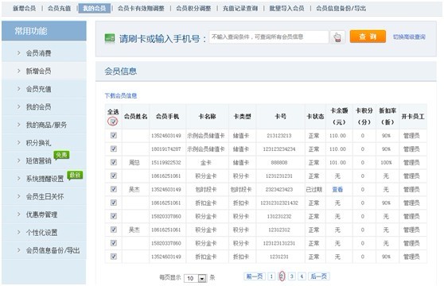Expand 个性化设置 in the sidebar
Image resolution: width=444 pixels, height=286 pixels.
click(41, 232)
